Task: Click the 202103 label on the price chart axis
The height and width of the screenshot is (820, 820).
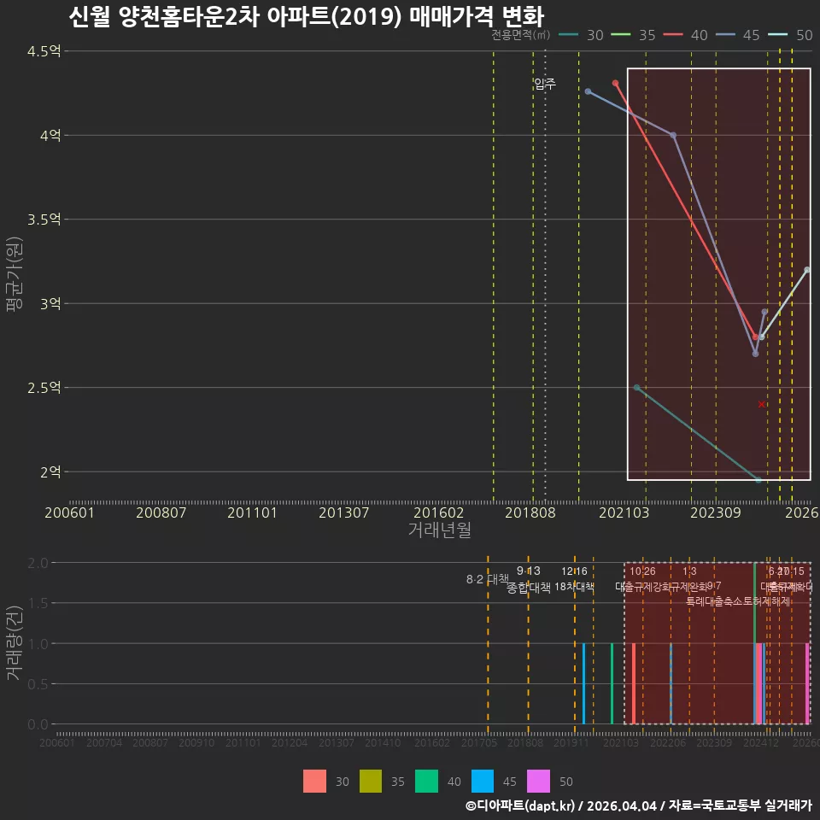Action: point(624,512)
